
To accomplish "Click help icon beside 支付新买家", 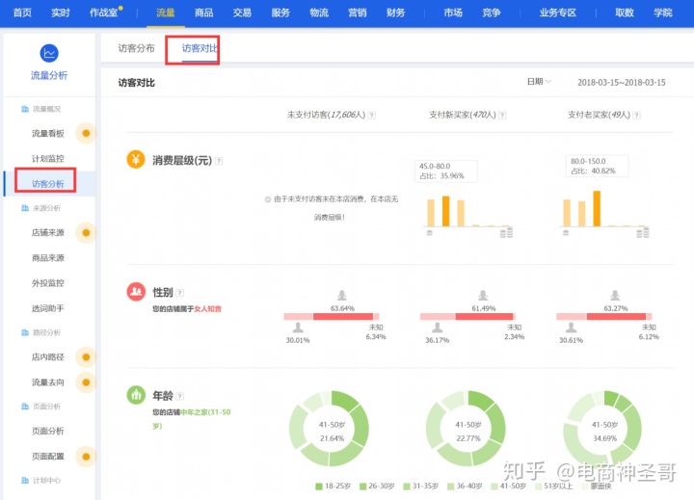I will pos(503,115).
